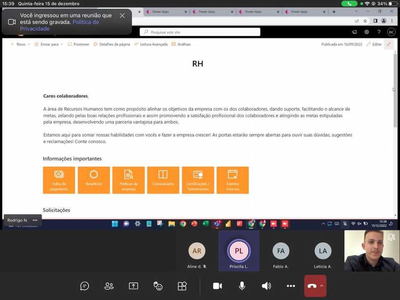
Task: Open the raise hand reactions button
Action: pos(158,286)
